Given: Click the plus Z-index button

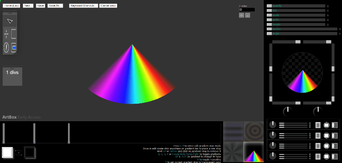Looking at the screenshot, I should [x=242, y=15].
